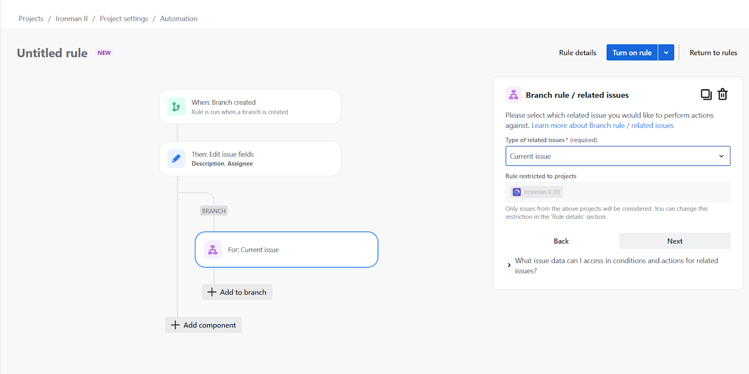Duplicate the component with the copy icon
The image size is (749, 374).
tap(706, 95)
